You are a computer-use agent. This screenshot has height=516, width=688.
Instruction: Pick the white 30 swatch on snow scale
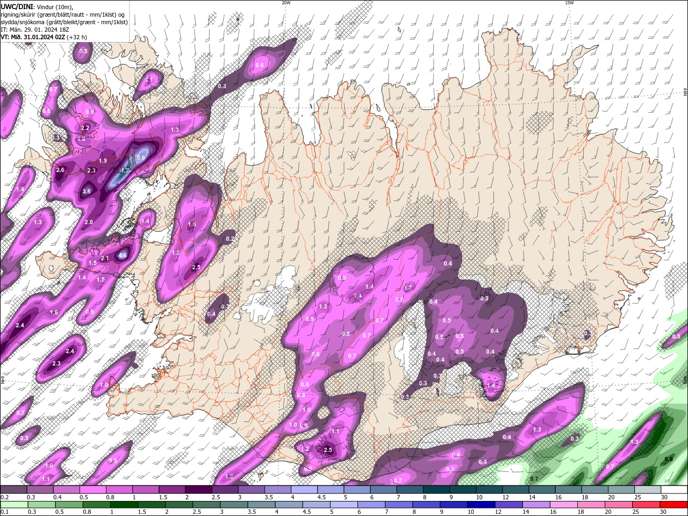pos(674,490)
